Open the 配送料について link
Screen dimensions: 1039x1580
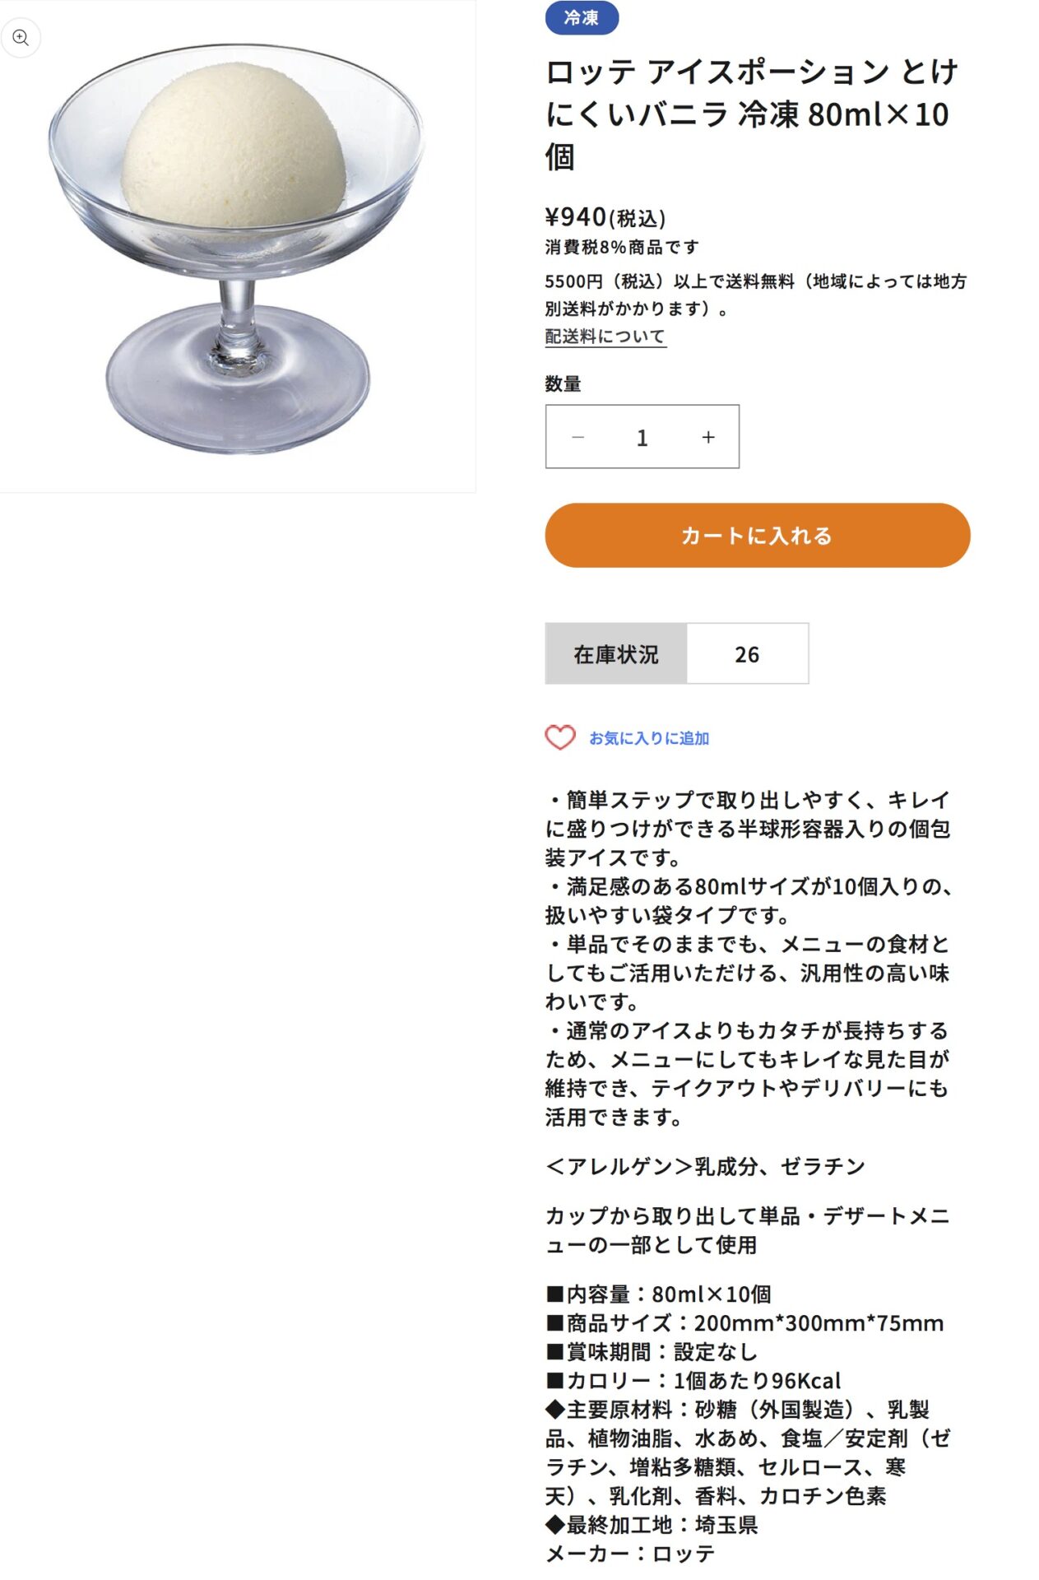coord(605,336)
